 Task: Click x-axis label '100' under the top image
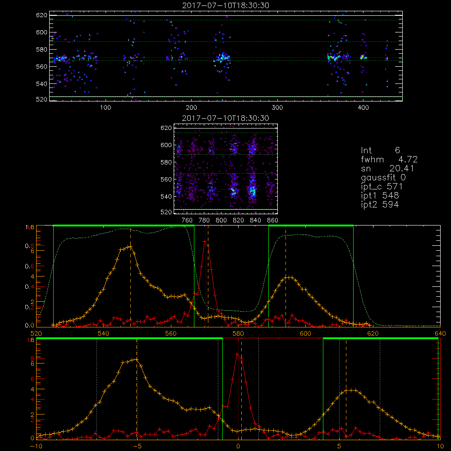click(106, 108)
